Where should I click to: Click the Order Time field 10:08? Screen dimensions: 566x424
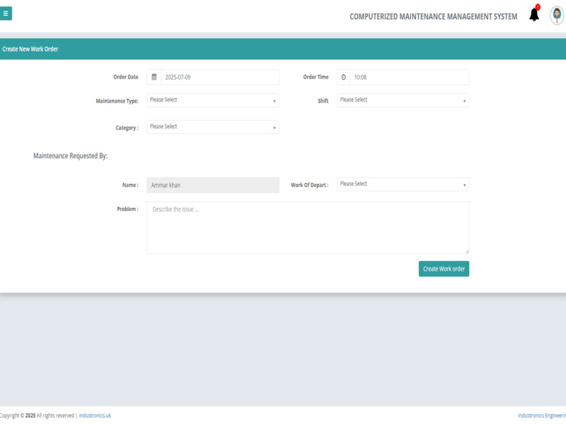point(409,77)
